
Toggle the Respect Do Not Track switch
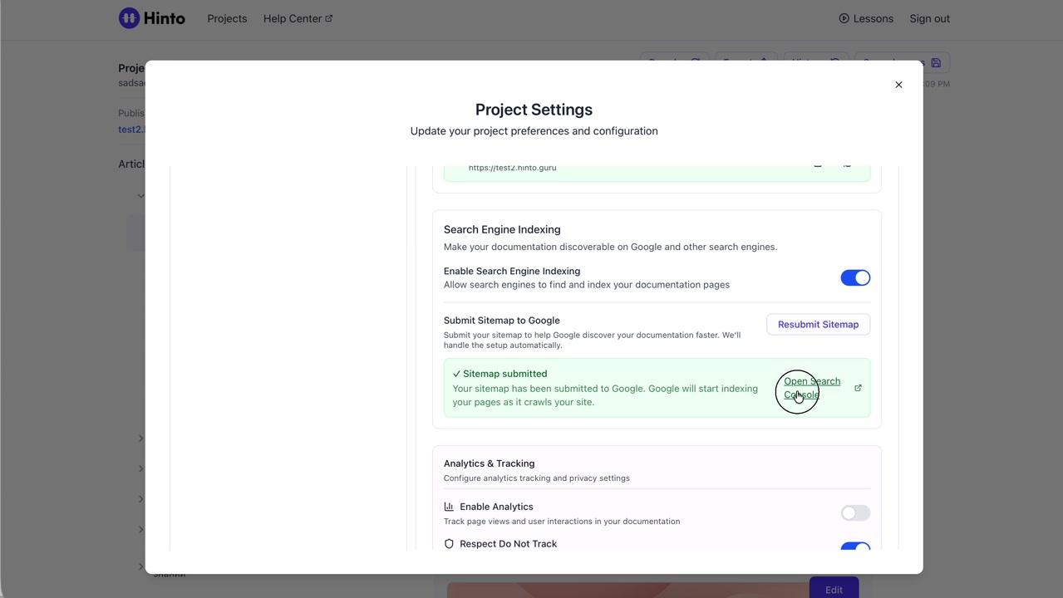click(854, 547)
